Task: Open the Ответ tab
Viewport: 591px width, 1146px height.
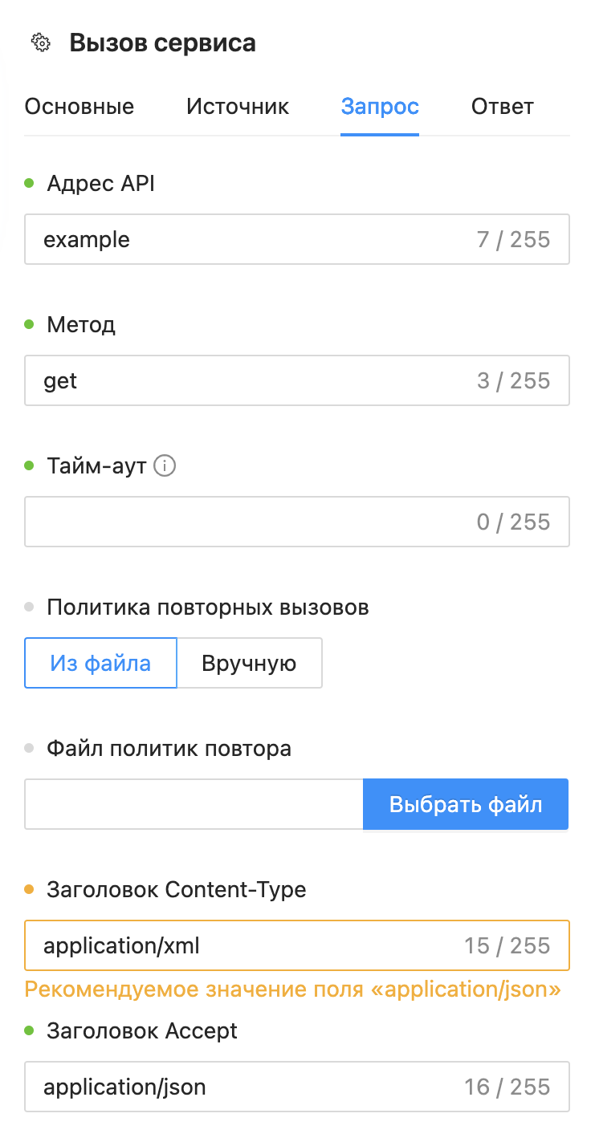Action: pyautogui.click(x=502, y=106)
